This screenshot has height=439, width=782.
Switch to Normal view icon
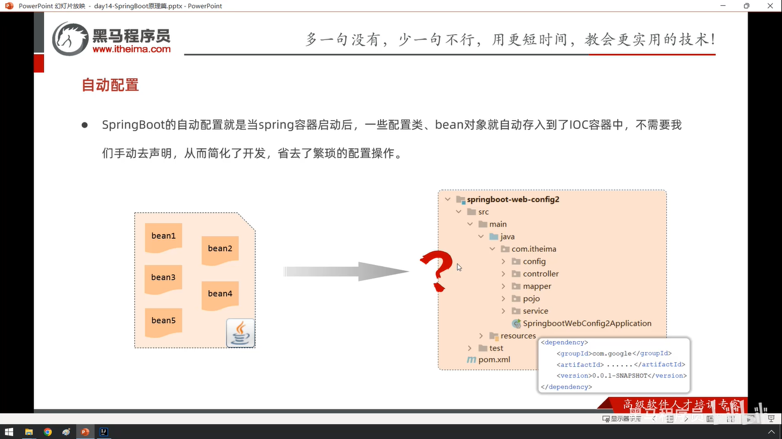(710, 419)
